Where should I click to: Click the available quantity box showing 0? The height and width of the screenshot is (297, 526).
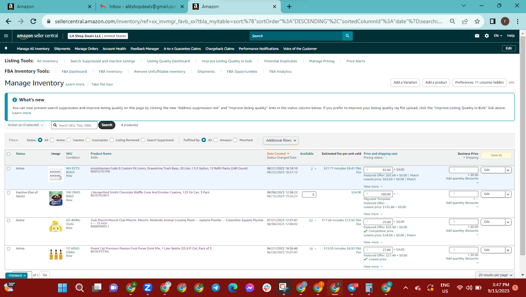pyautogui.click(x=309, y=195)
